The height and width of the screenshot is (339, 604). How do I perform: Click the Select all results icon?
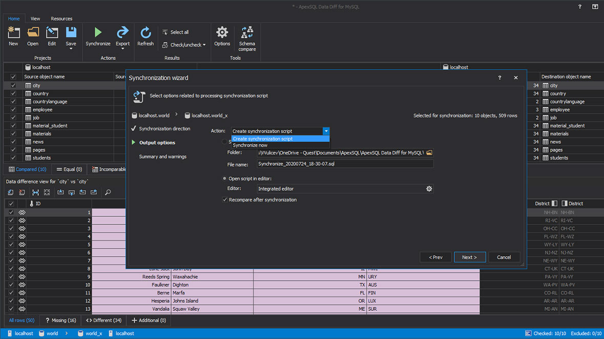(165, 32)
